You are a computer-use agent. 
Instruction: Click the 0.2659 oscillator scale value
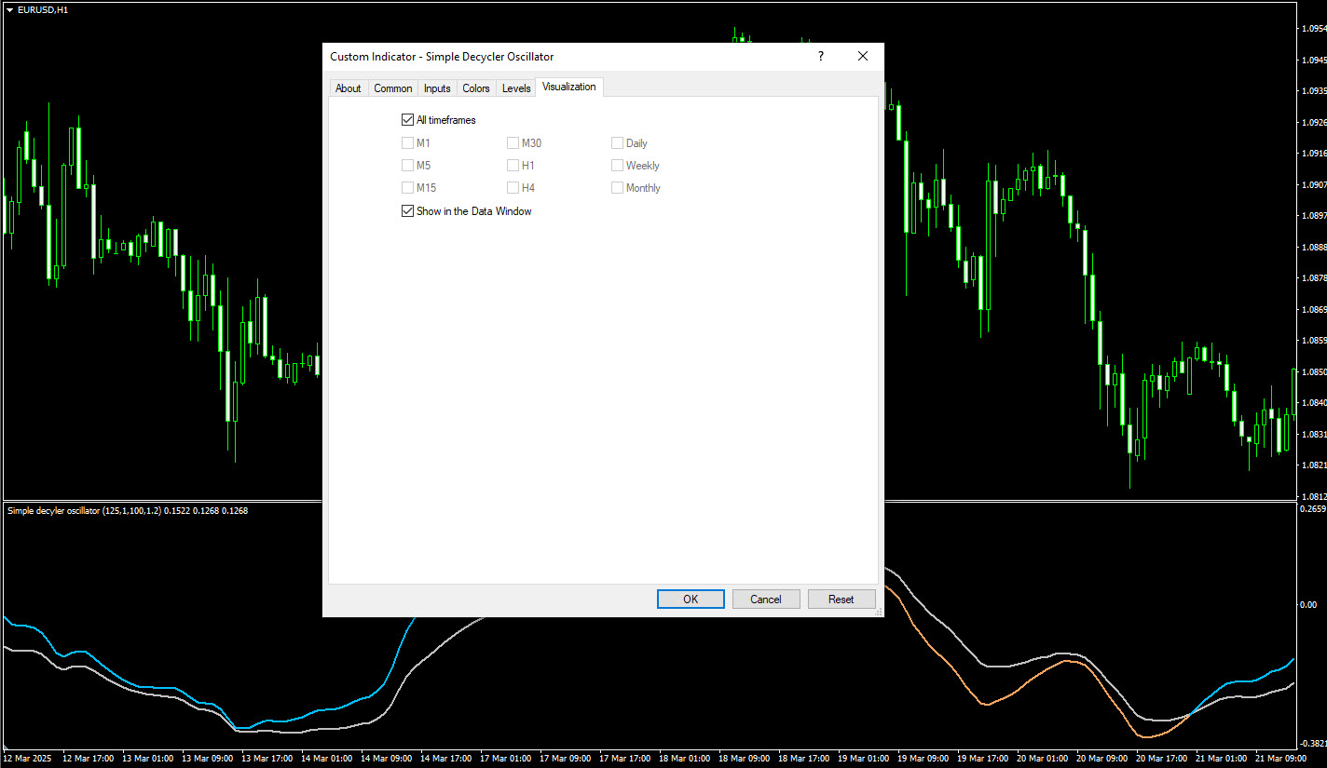pos(1312,509)
